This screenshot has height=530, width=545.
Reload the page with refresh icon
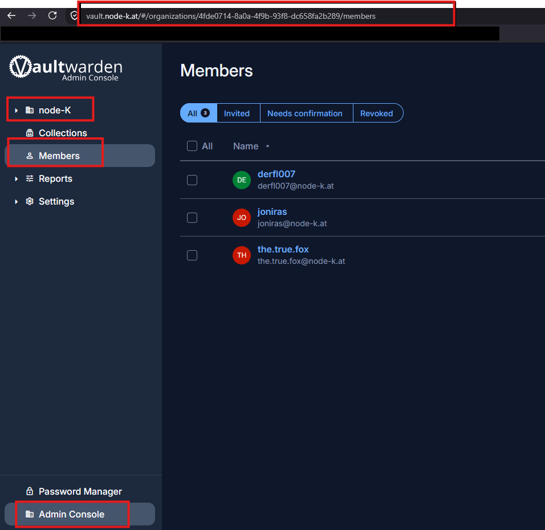pos(52,15)
